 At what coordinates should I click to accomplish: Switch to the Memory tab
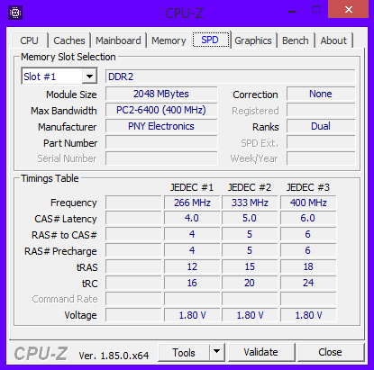tap(169, 41)
